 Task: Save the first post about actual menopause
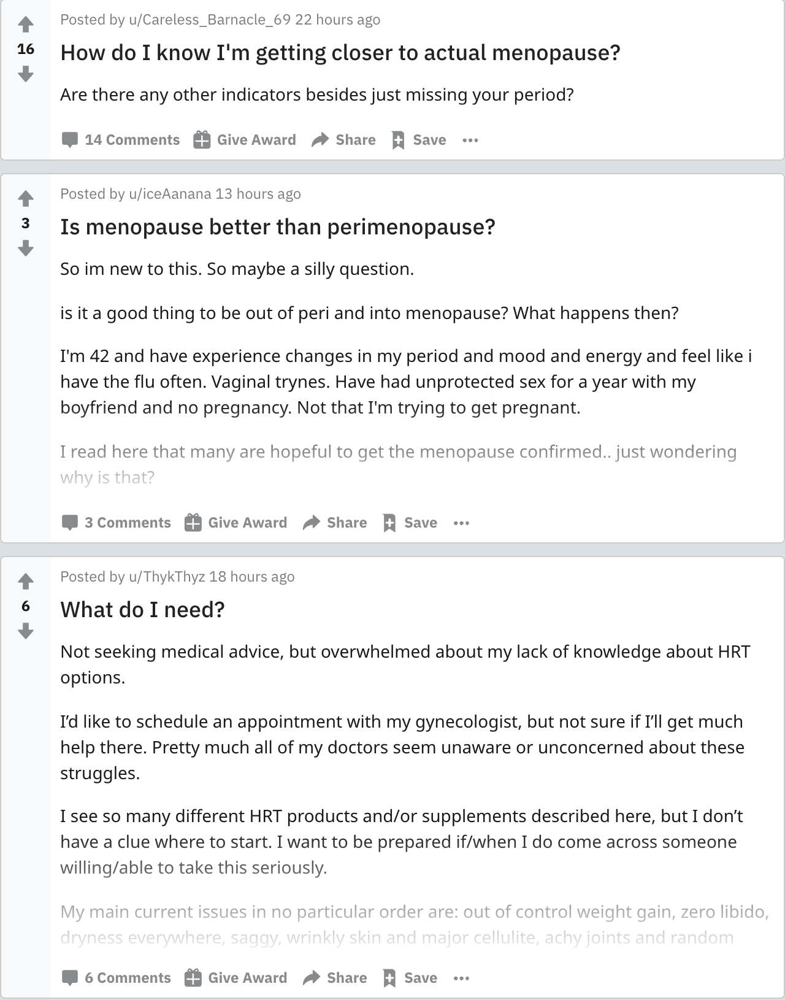419,140
